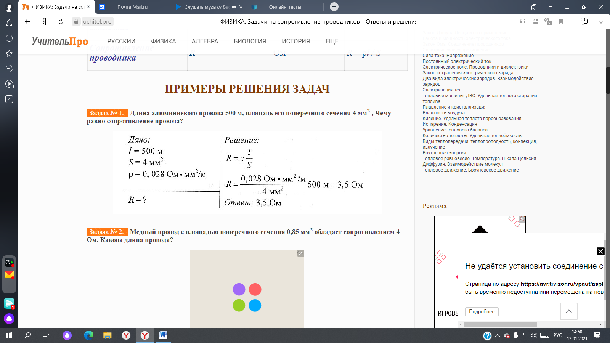Image resolution: width=610 pixels, height=343 pixels.
Task: Open history clock icon in sidebar
Action: pyautogui.click(x=9, y=38)
